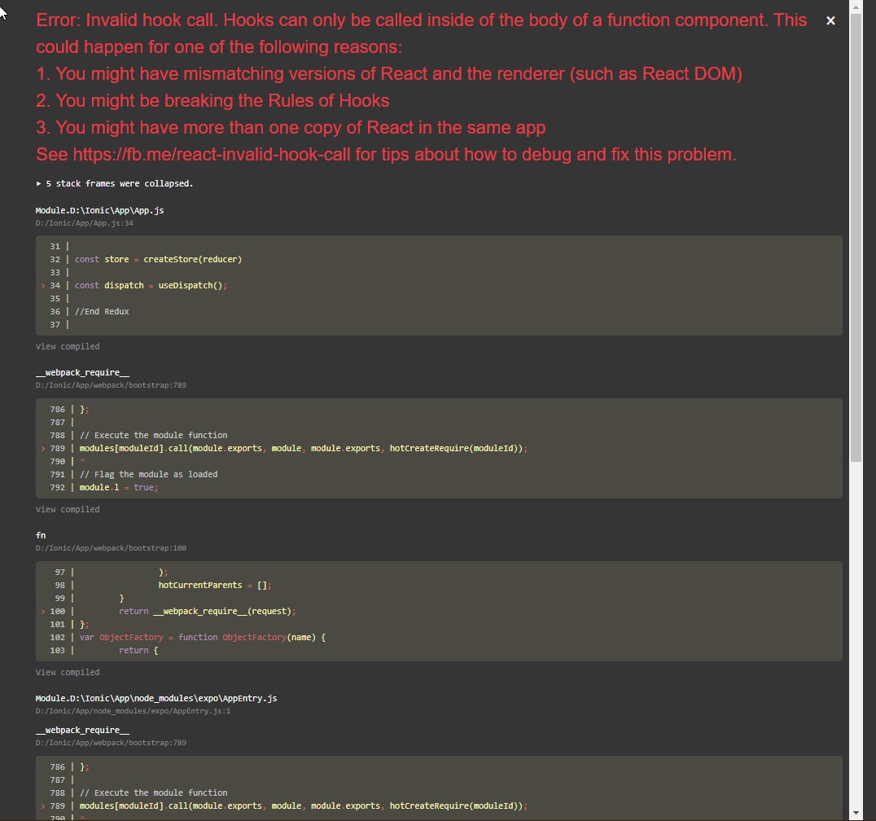Select the fn stack frame title
Screen dimensions: 876x821
click(41, 536)
